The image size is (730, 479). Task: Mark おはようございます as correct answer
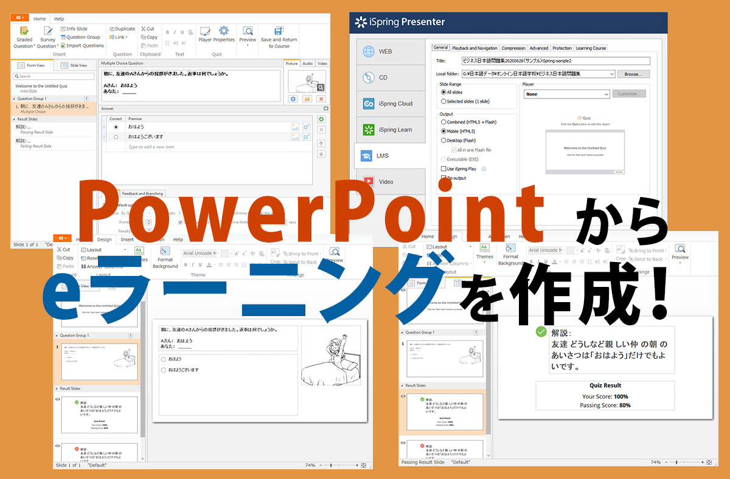(116, 137)
